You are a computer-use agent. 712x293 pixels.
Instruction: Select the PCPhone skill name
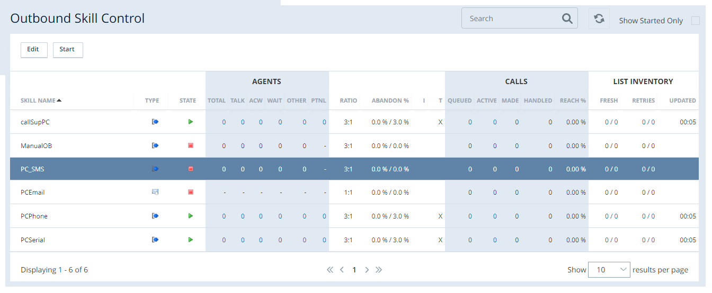point(34,216)
